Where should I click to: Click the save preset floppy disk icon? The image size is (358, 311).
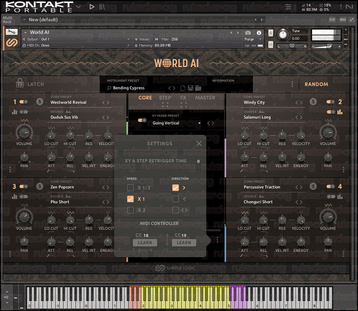(190, 88)
